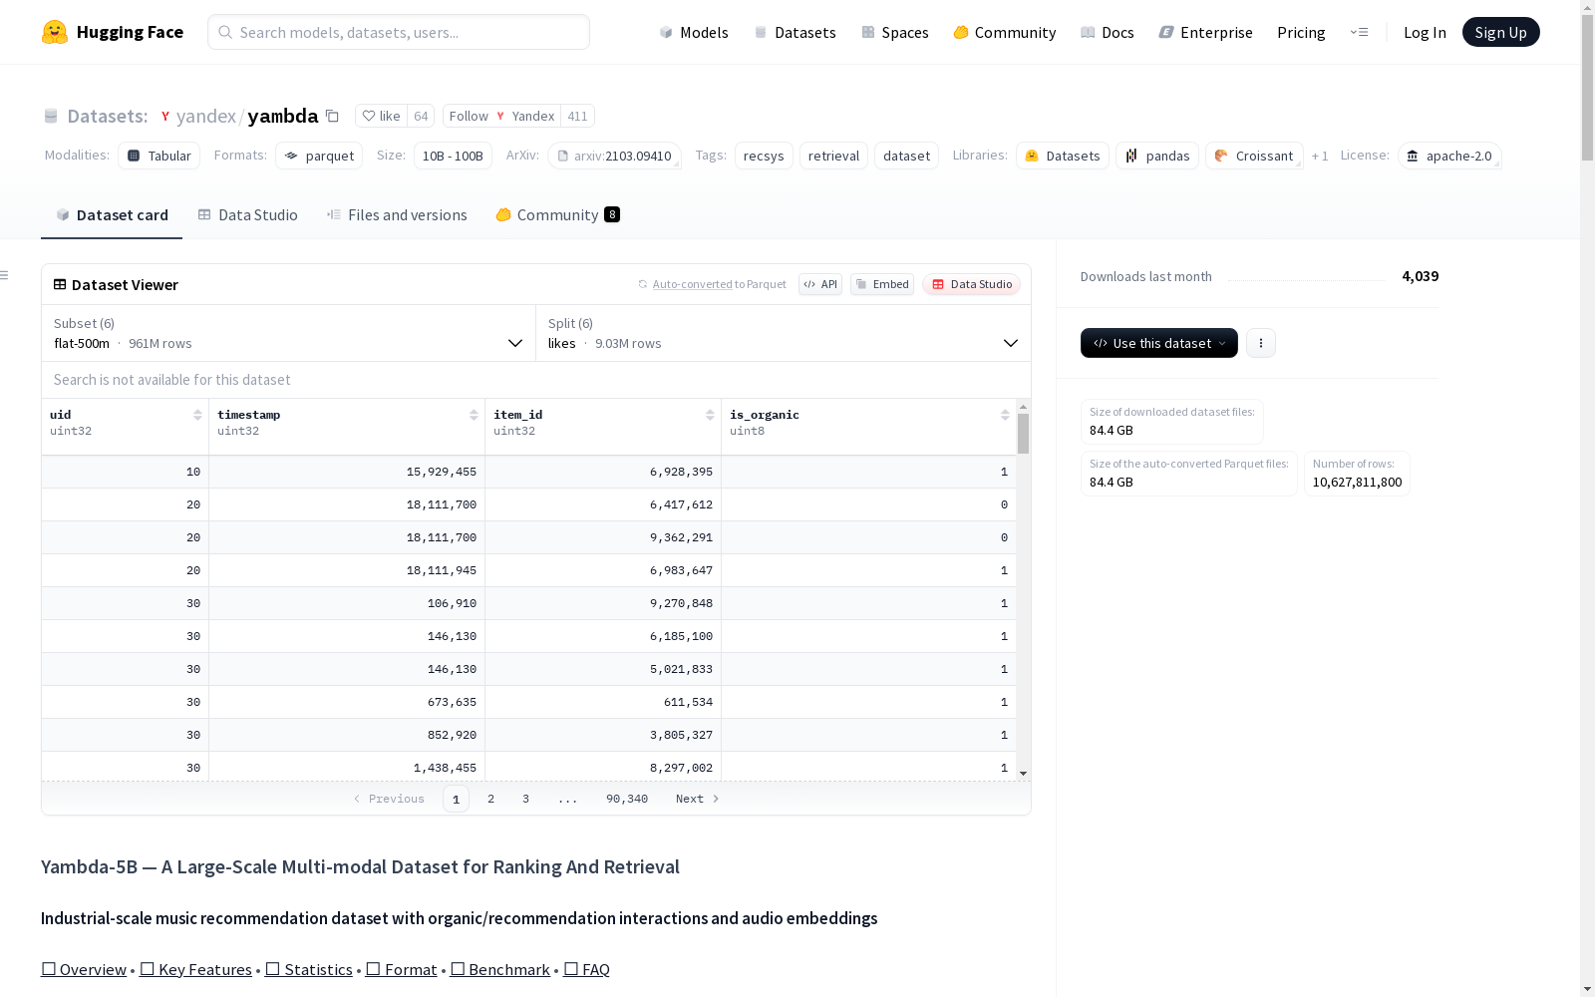Sort by uid column sort icon

(x=197, y=415)
